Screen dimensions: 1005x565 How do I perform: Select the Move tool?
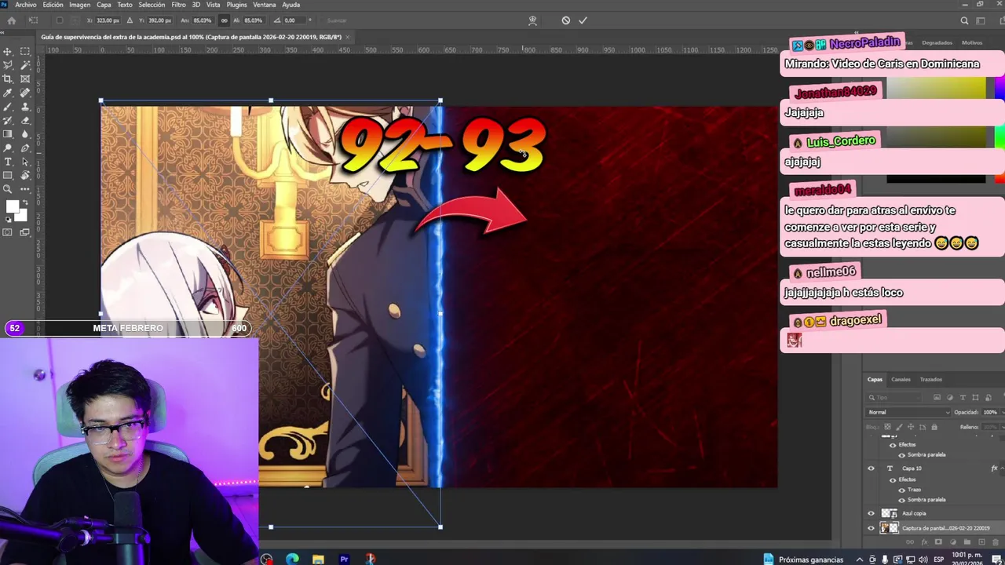[x=7, y=51]
